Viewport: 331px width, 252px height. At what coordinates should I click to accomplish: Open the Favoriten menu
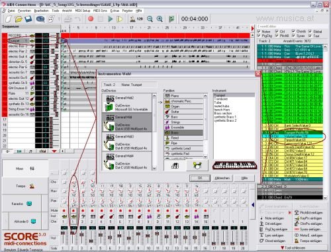coord(24,11)
